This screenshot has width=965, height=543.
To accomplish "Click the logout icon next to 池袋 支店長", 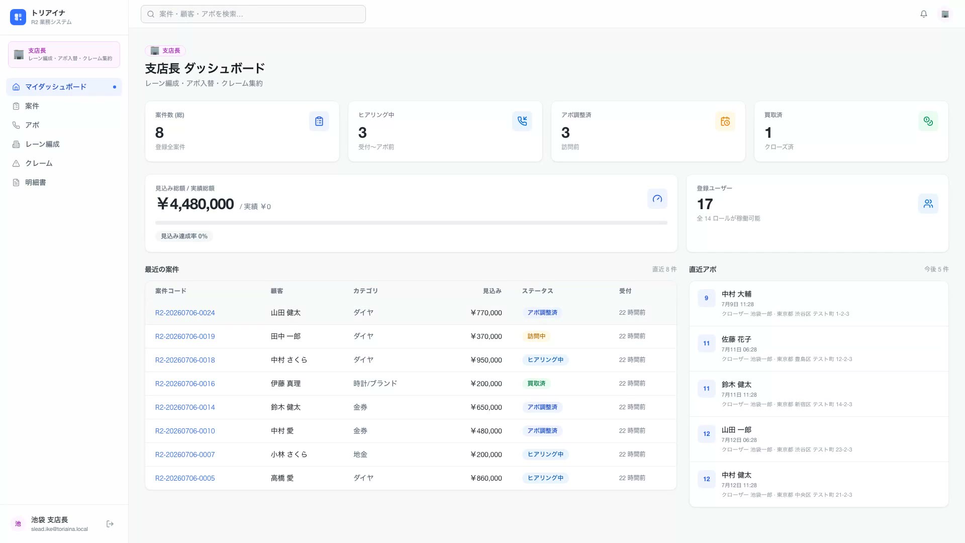I will click(110, 524).
